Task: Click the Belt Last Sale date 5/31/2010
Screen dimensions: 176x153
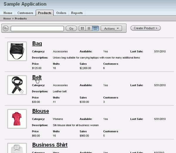Action: click(x=160, y=85)
